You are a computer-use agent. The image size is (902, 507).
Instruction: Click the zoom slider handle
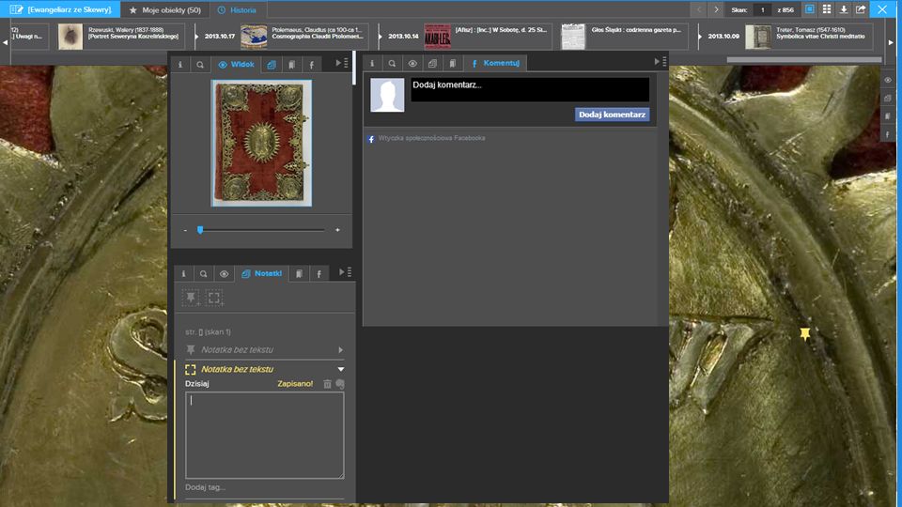click(x=200, y=230)
